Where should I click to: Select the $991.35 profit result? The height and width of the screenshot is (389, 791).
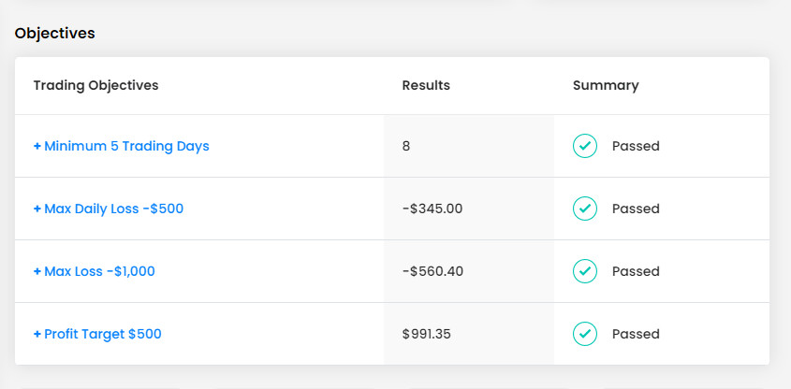pos(426,334)
